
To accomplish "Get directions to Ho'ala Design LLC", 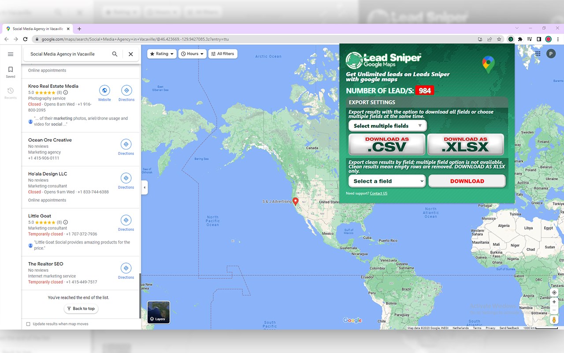I will pyautogui.click(x=126, y=178).
